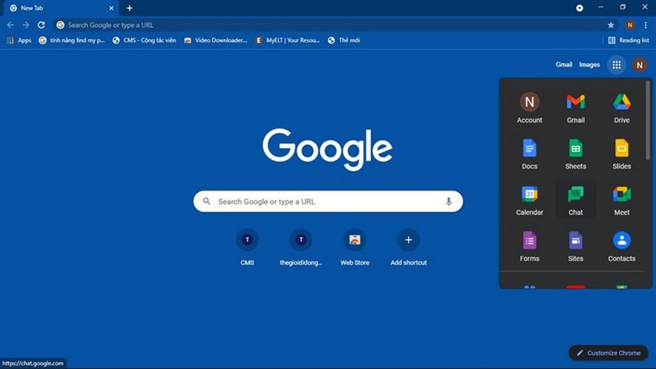This screenshot has height=369, width=656.
Task: Bookmark this tab with star icon
Action: pyautogui.click(x=611, y=25)
